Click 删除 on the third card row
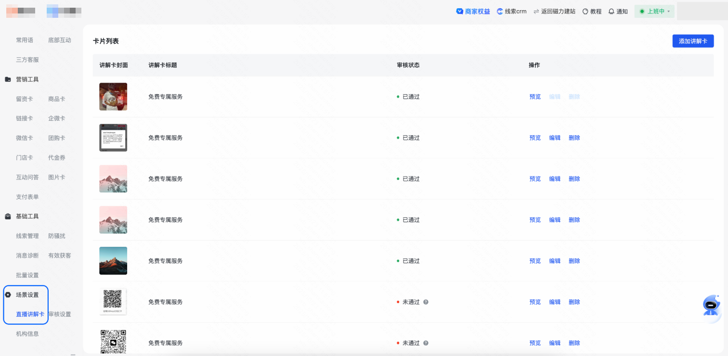 (x=574, y=179)
